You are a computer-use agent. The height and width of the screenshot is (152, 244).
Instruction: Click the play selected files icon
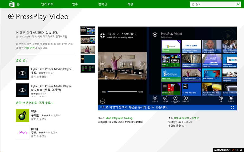[x=175, y=98]
